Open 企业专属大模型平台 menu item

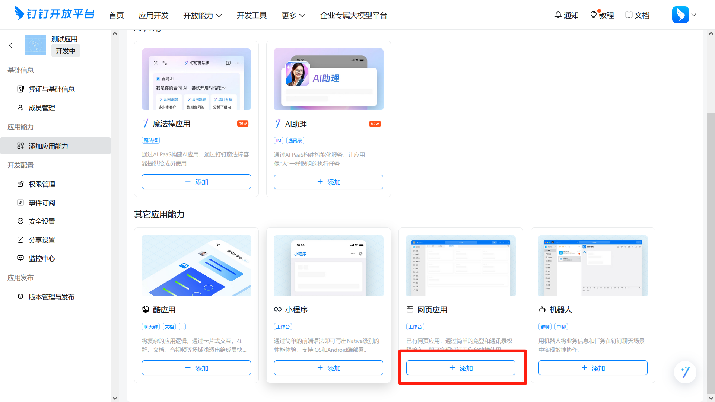[354, 15]
